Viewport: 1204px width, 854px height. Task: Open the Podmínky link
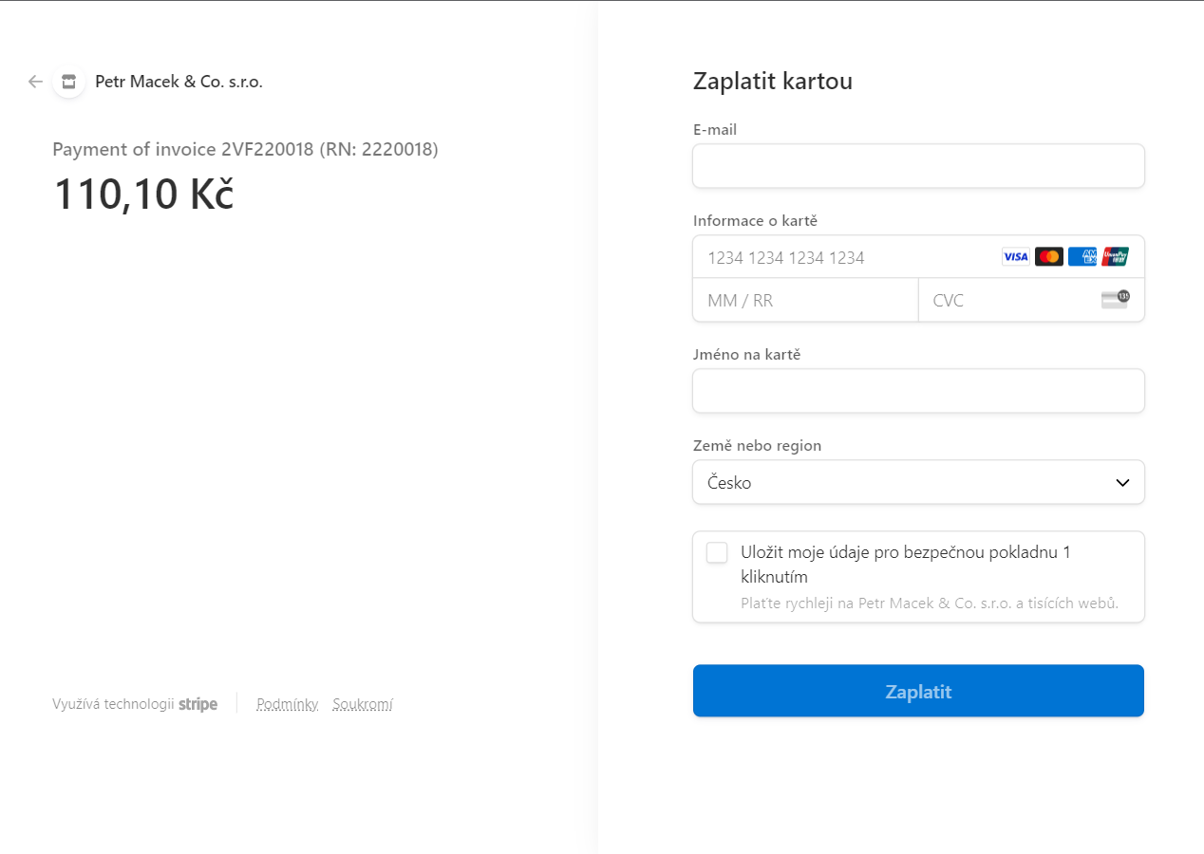(x=287, y=704)
